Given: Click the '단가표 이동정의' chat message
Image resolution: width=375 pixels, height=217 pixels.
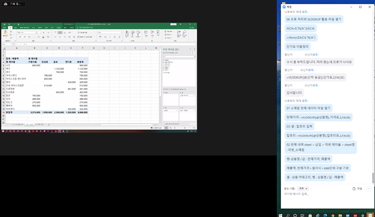Looking at the screenshot, I should [x=298, y=46].
